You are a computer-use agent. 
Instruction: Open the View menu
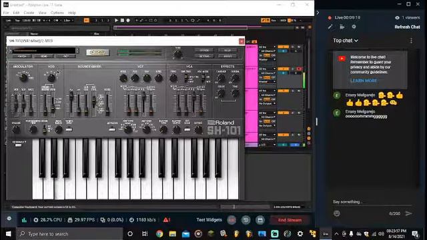click(42, 13)
